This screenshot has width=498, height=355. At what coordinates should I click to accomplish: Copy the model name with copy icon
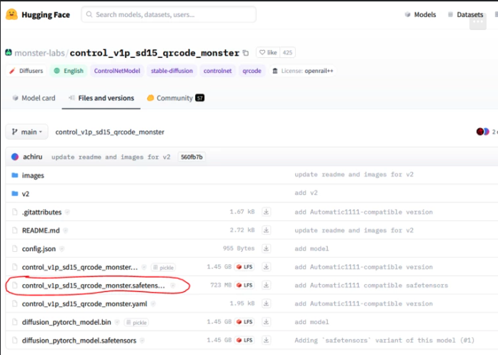point(246,53)
